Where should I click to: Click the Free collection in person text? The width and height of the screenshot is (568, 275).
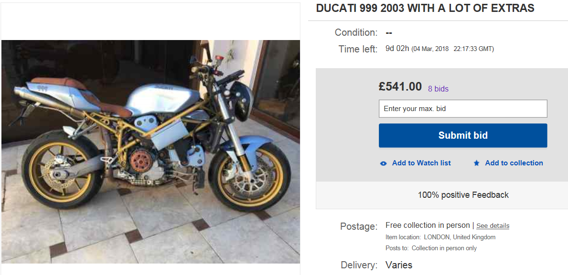[428, 225]
